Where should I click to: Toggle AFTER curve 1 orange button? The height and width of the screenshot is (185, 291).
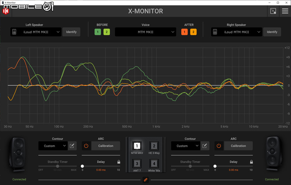pyautogui.click(x=184, y=32)
